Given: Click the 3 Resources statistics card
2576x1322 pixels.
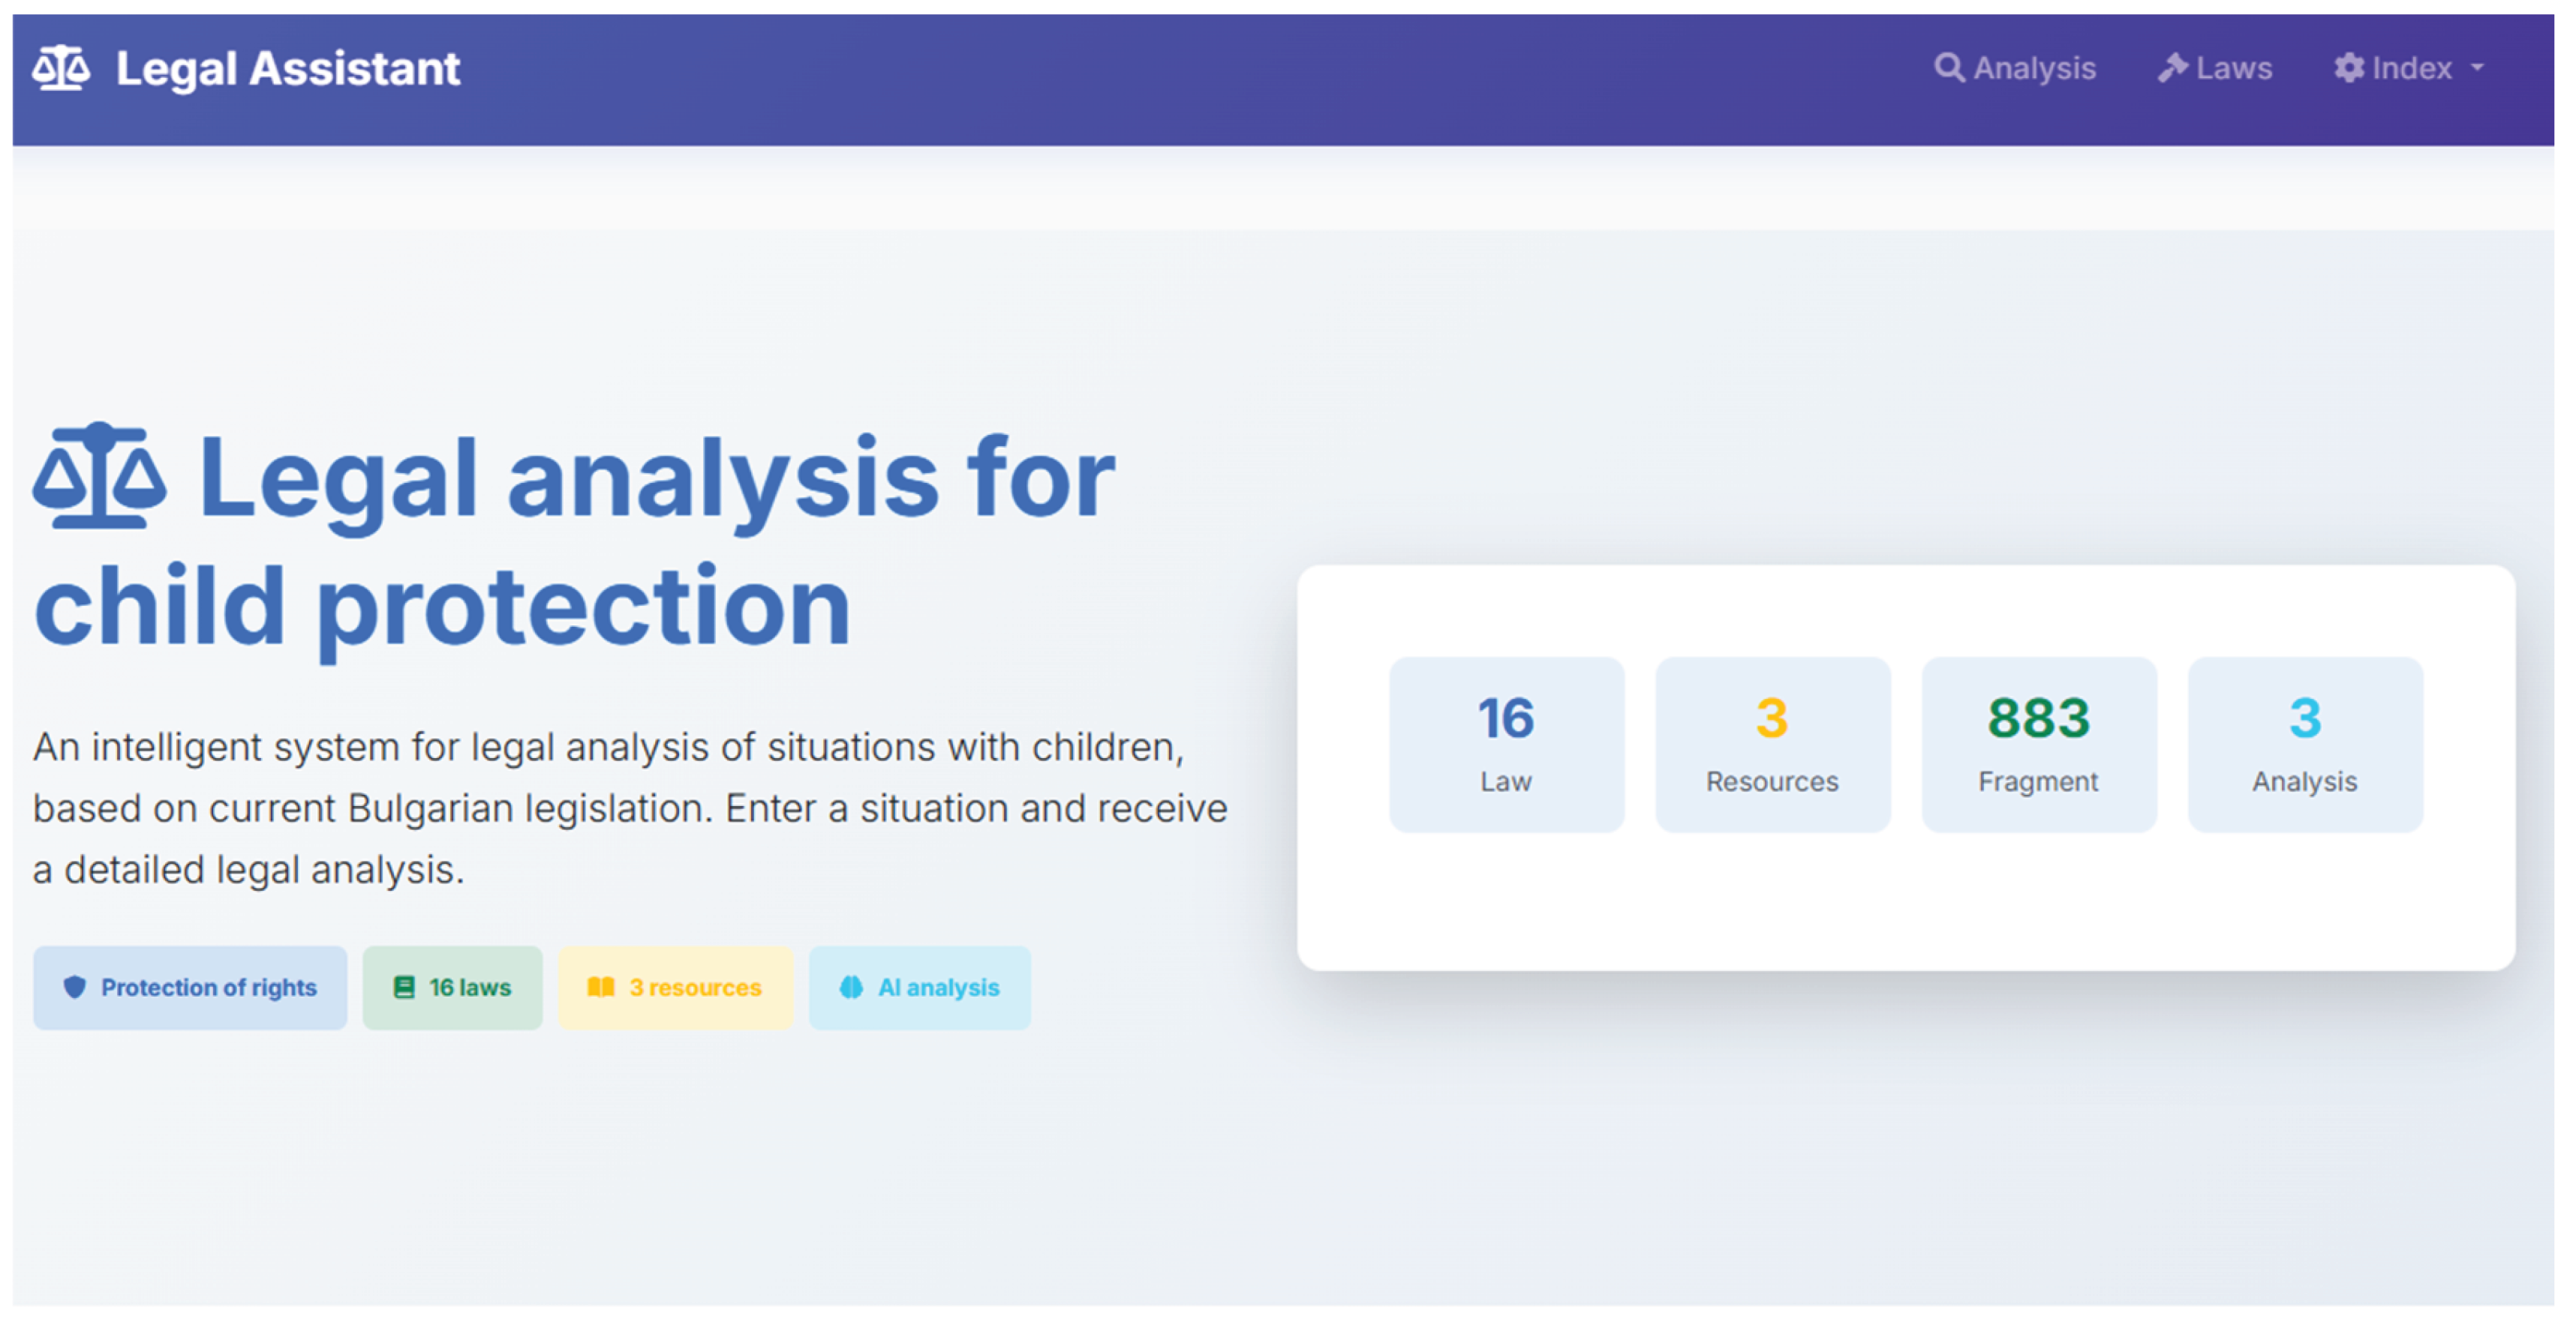Looking at the screenshot, I should click(1772, 745).
